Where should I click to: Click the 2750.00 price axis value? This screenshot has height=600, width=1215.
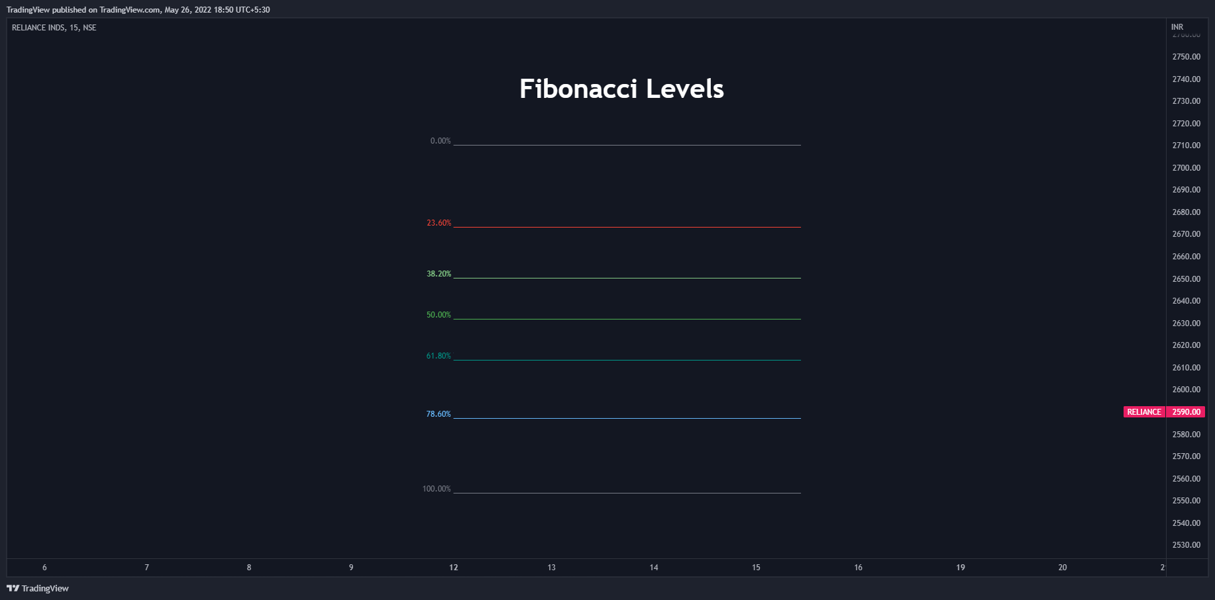[x=1187, y=57]
